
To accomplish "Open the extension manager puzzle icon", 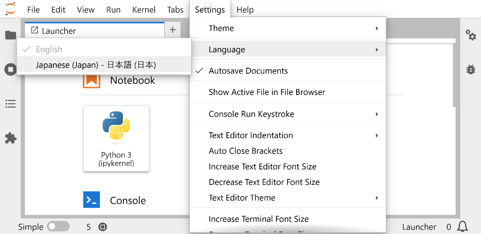I will pyautogui.click(x=10, y=138).
